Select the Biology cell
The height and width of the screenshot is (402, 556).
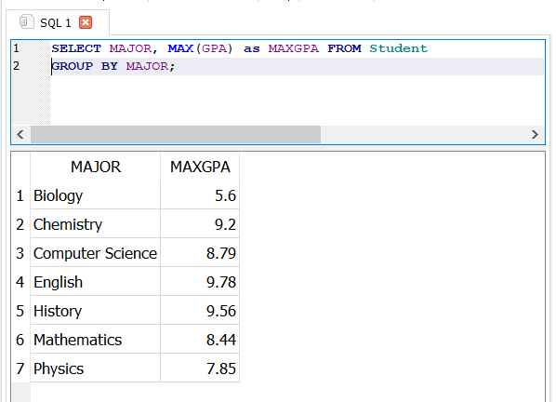tap(96, 195)
